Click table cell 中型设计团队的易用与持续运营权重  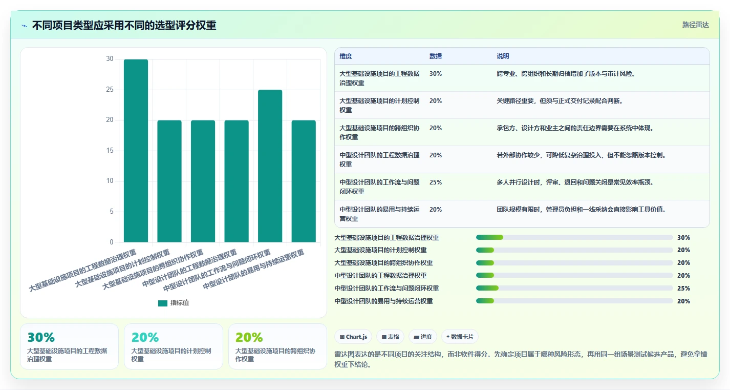coord(379,214)
